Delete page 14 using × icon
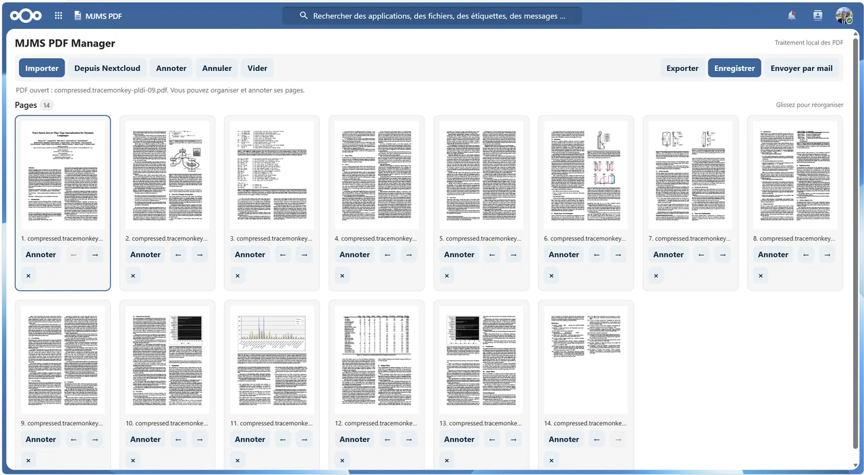Viewport: 864px width, 475px height. click(x=551, y=460)
